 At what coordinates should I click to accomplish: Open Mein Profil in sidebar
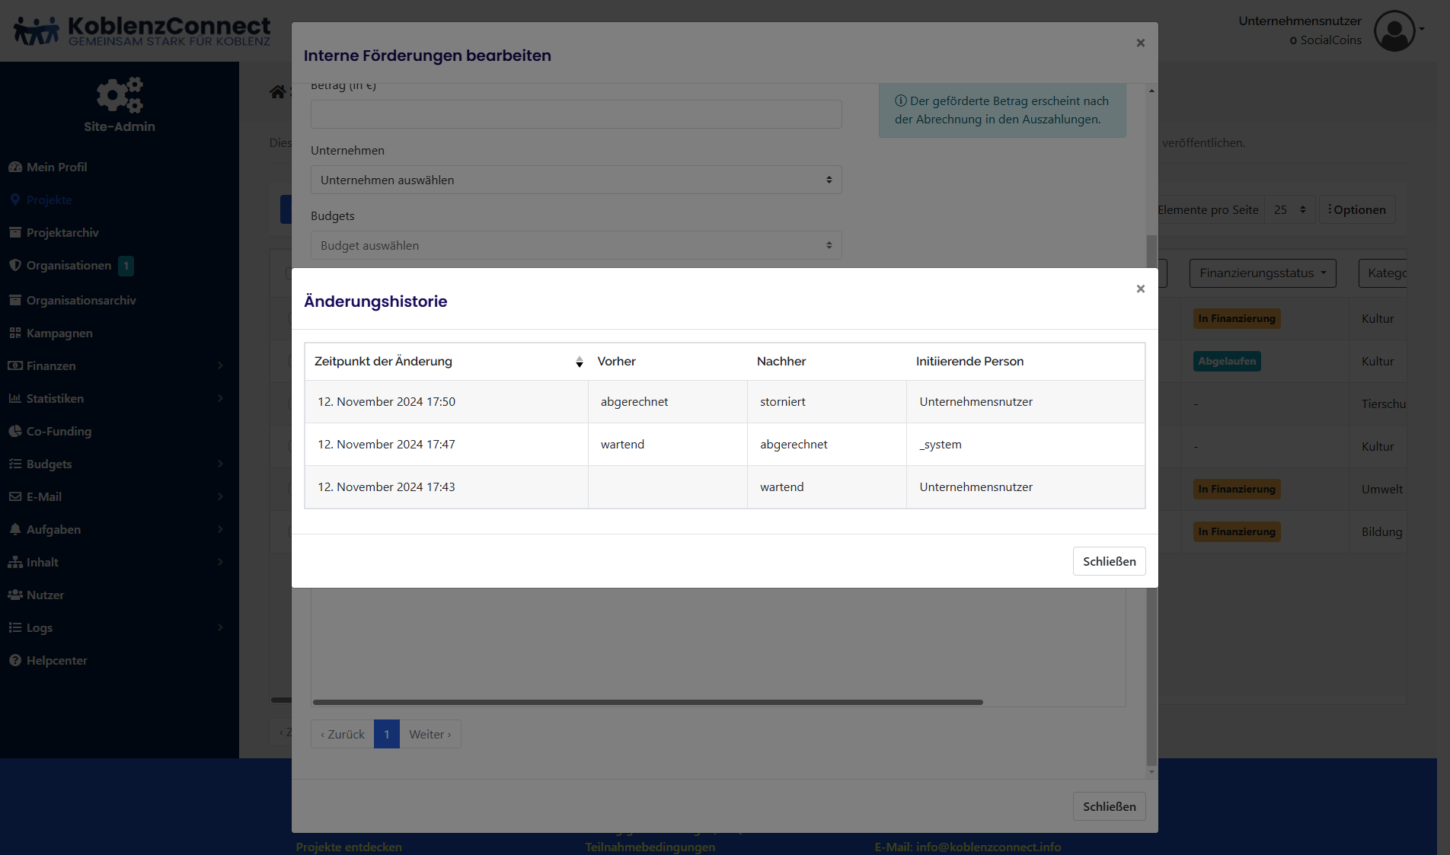point(56,167)
